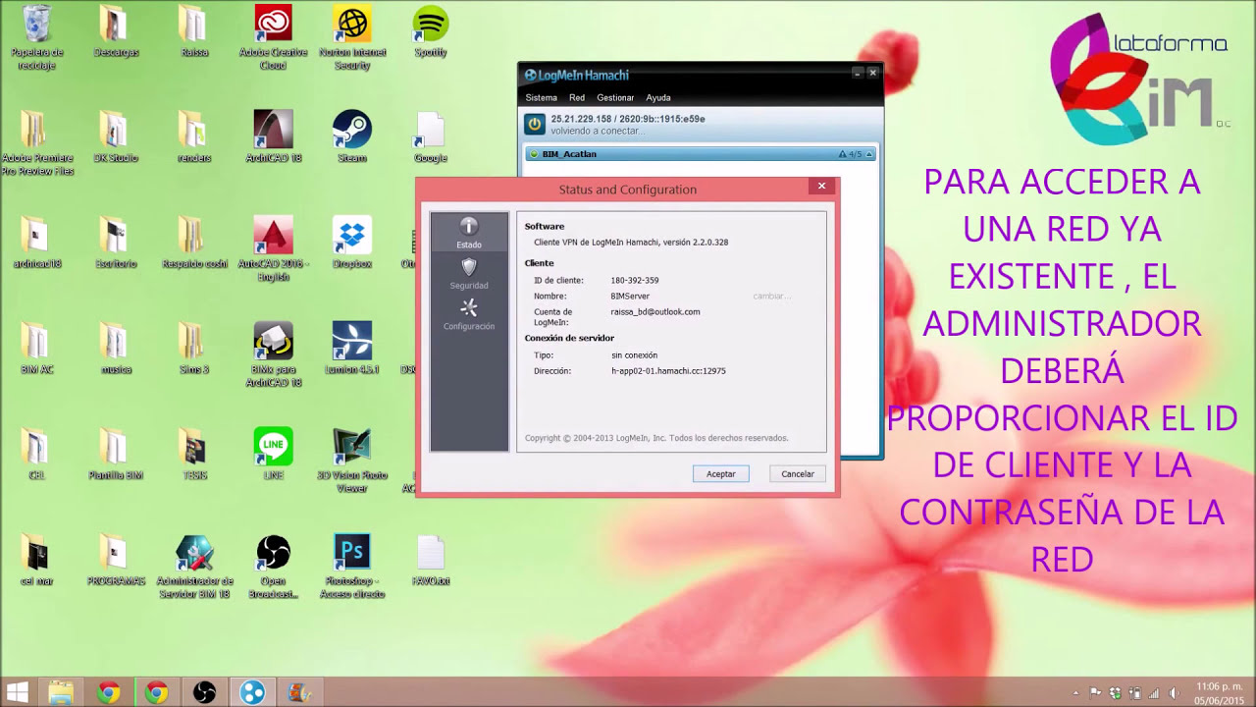
Task: Open the Seguridad section with the shield icon
Action: (469, 274)
